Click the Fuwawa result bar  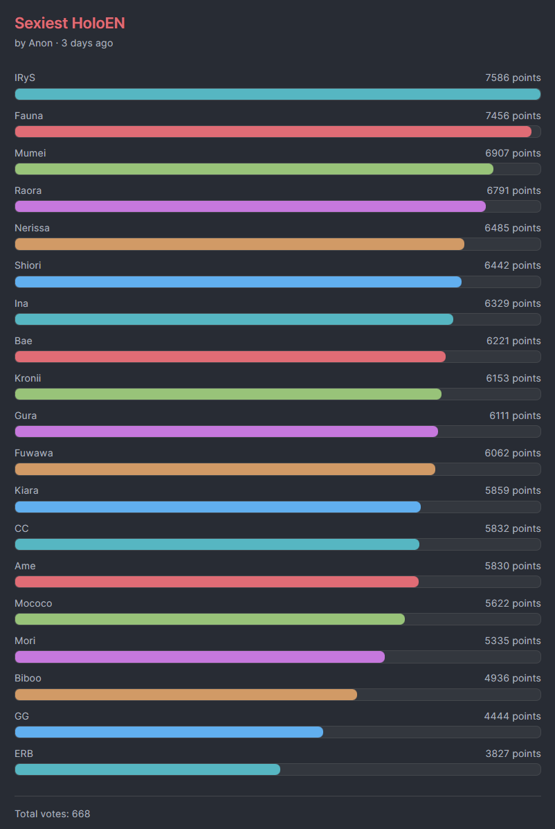pyautogui.click(x=277, y=470)
